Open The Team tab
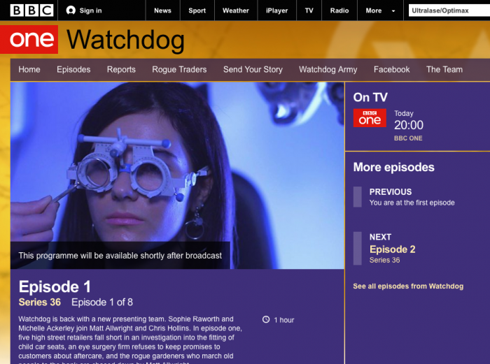Viewport: 490px width, 364px height. 444,69
